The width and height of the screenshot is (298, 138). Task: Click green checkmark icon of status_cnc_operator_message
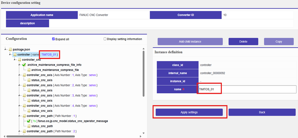(29, 121)
